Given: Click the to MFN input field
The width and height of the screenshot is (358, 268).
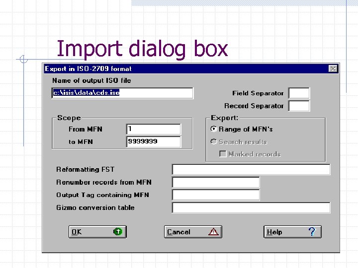Looking at the screenshot, I should click(x=154, y=142).
